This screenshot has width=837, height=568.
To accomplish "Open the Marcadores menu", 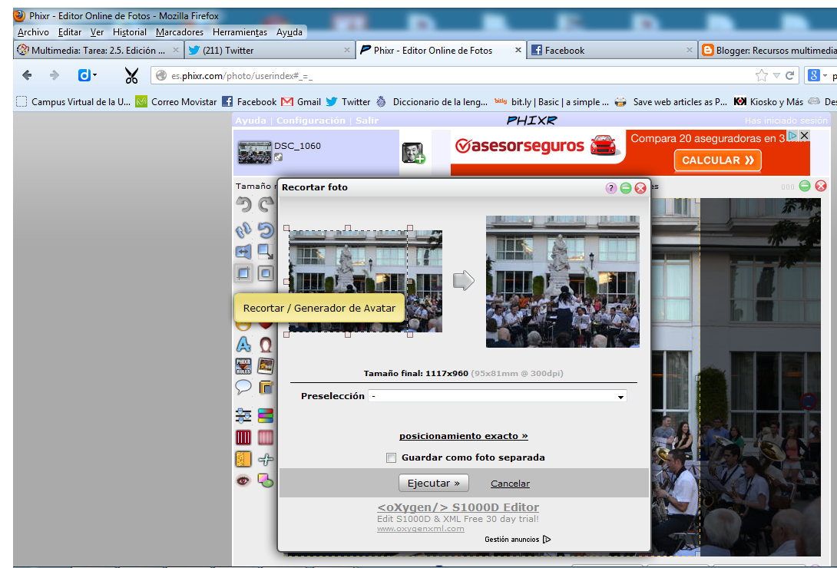I will 180,32.
